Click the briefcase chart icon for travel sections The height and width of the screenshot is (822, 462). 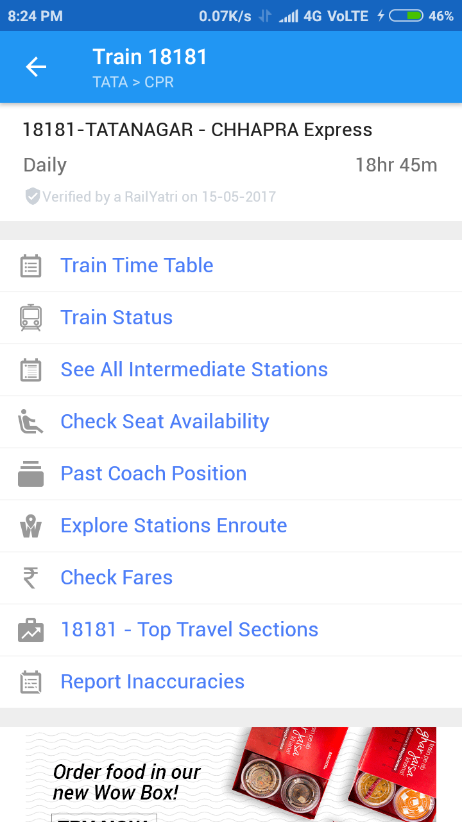point(31,630)
